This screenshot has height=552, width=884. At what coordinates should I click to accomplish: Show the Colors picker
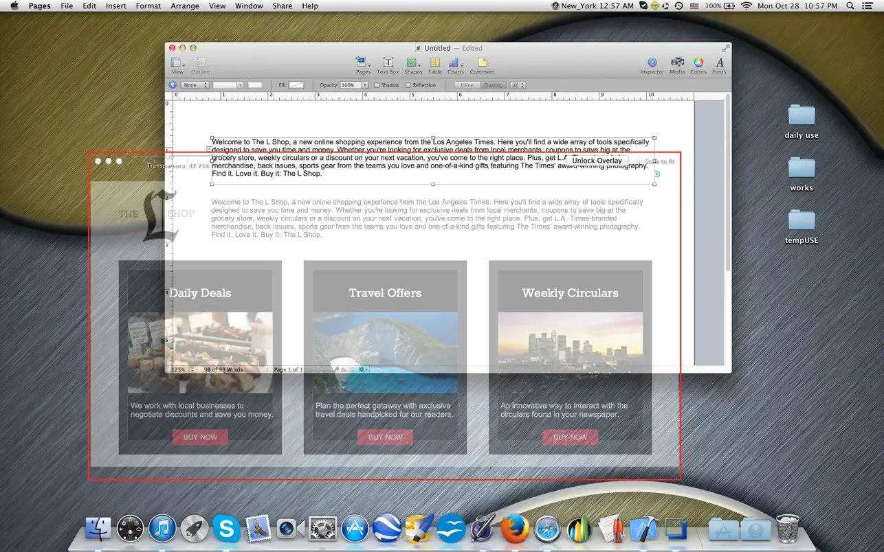click(698, 65)
